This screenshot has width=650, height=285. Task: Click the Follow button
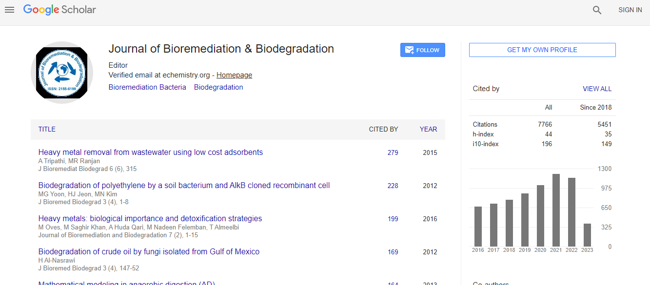click(x=422, y=50)
